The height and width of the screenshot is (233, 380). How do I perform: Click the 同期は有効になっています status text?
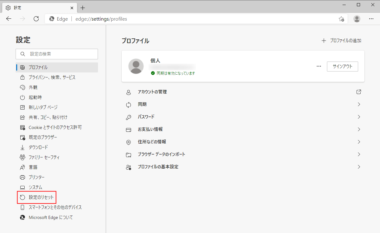(176, 73)
